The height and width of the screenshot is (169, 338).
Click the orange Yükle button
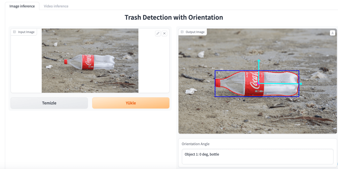click(x=131, y=103)
